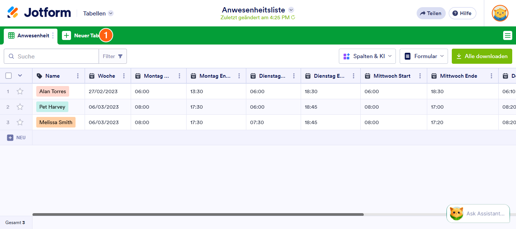
Task: Open the Hilfe help button
Action: pyautogui.click(x=462, y=13)
